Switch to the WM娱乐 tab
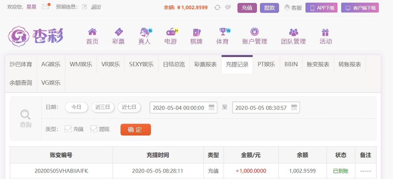Viewport: 393px width, 179px height. [x=81, y=64]
